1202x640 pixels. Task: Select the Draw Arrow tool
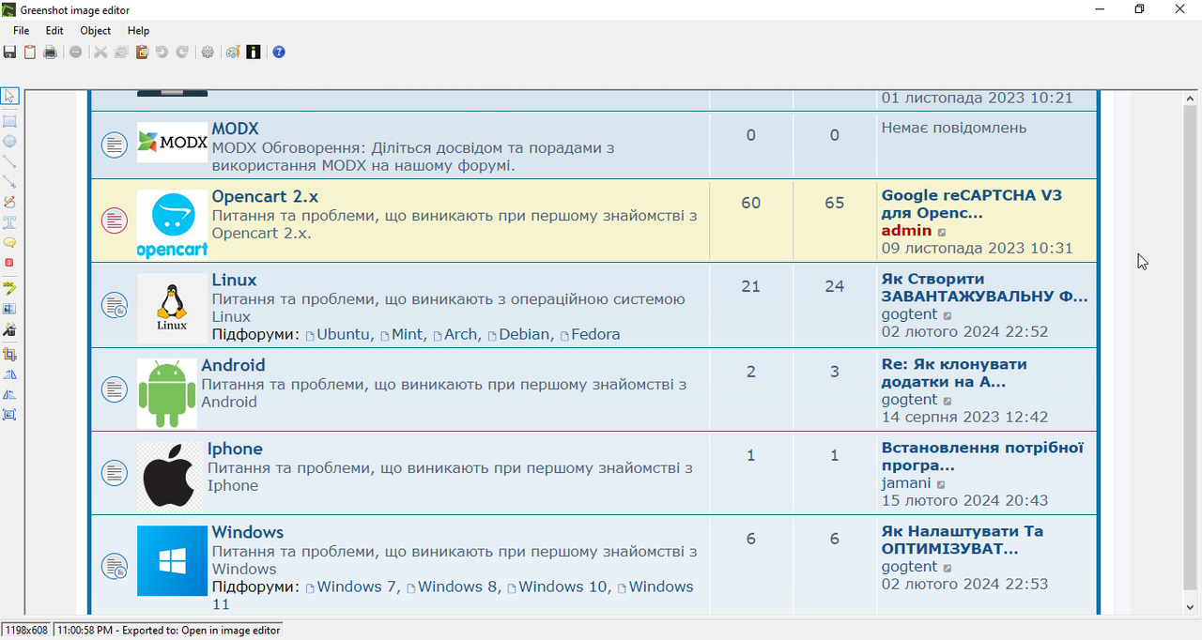[9, 182]
